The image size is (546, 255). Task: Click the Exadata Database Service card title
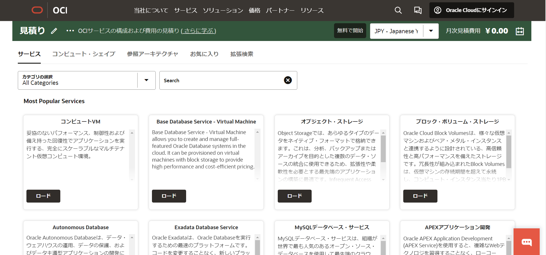tap(206, 227)
